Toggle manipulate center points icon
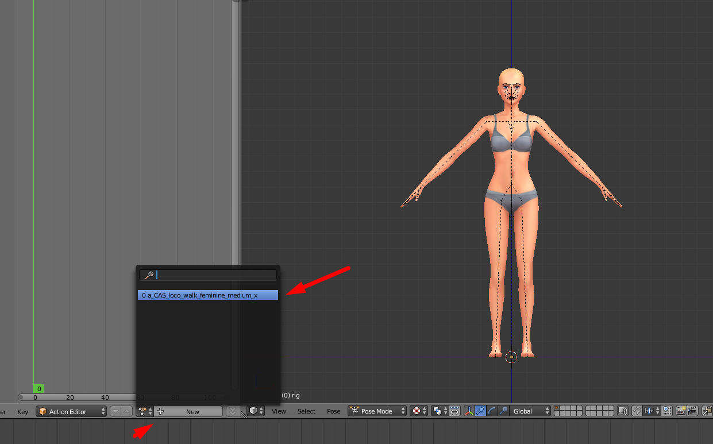 click(454, 411)
